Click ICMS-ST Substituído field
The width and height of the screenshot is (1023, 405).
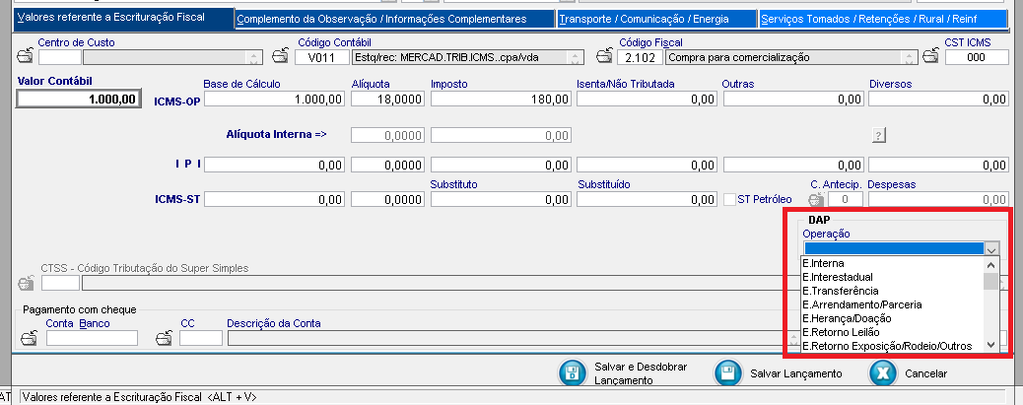pyautogui.click(x=648, y=200)
